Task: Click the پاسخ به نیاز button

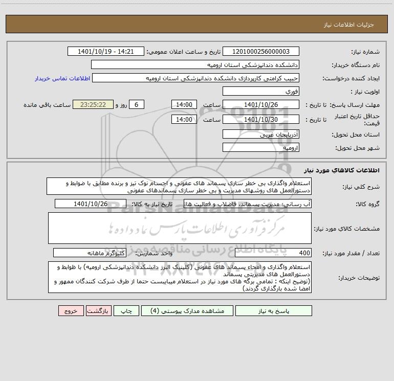Action: tap(274, 311)
